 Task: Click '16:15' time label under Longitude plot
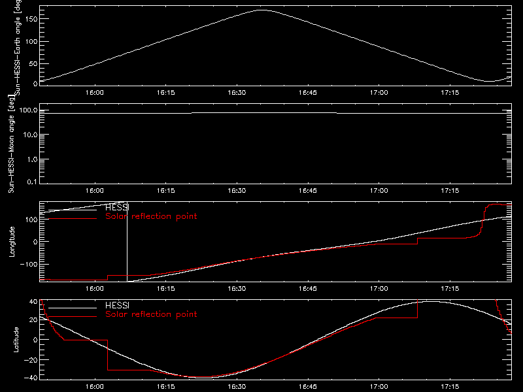pos(166,288)
